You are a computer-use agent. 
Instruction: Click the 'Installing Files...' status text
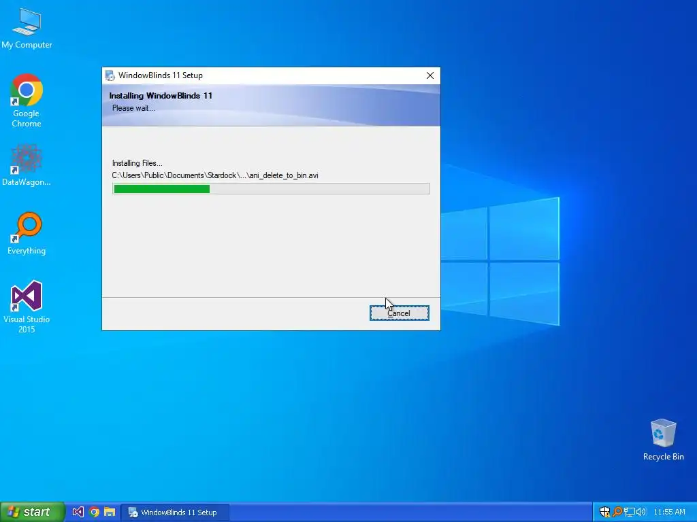(x=137, y=163)
